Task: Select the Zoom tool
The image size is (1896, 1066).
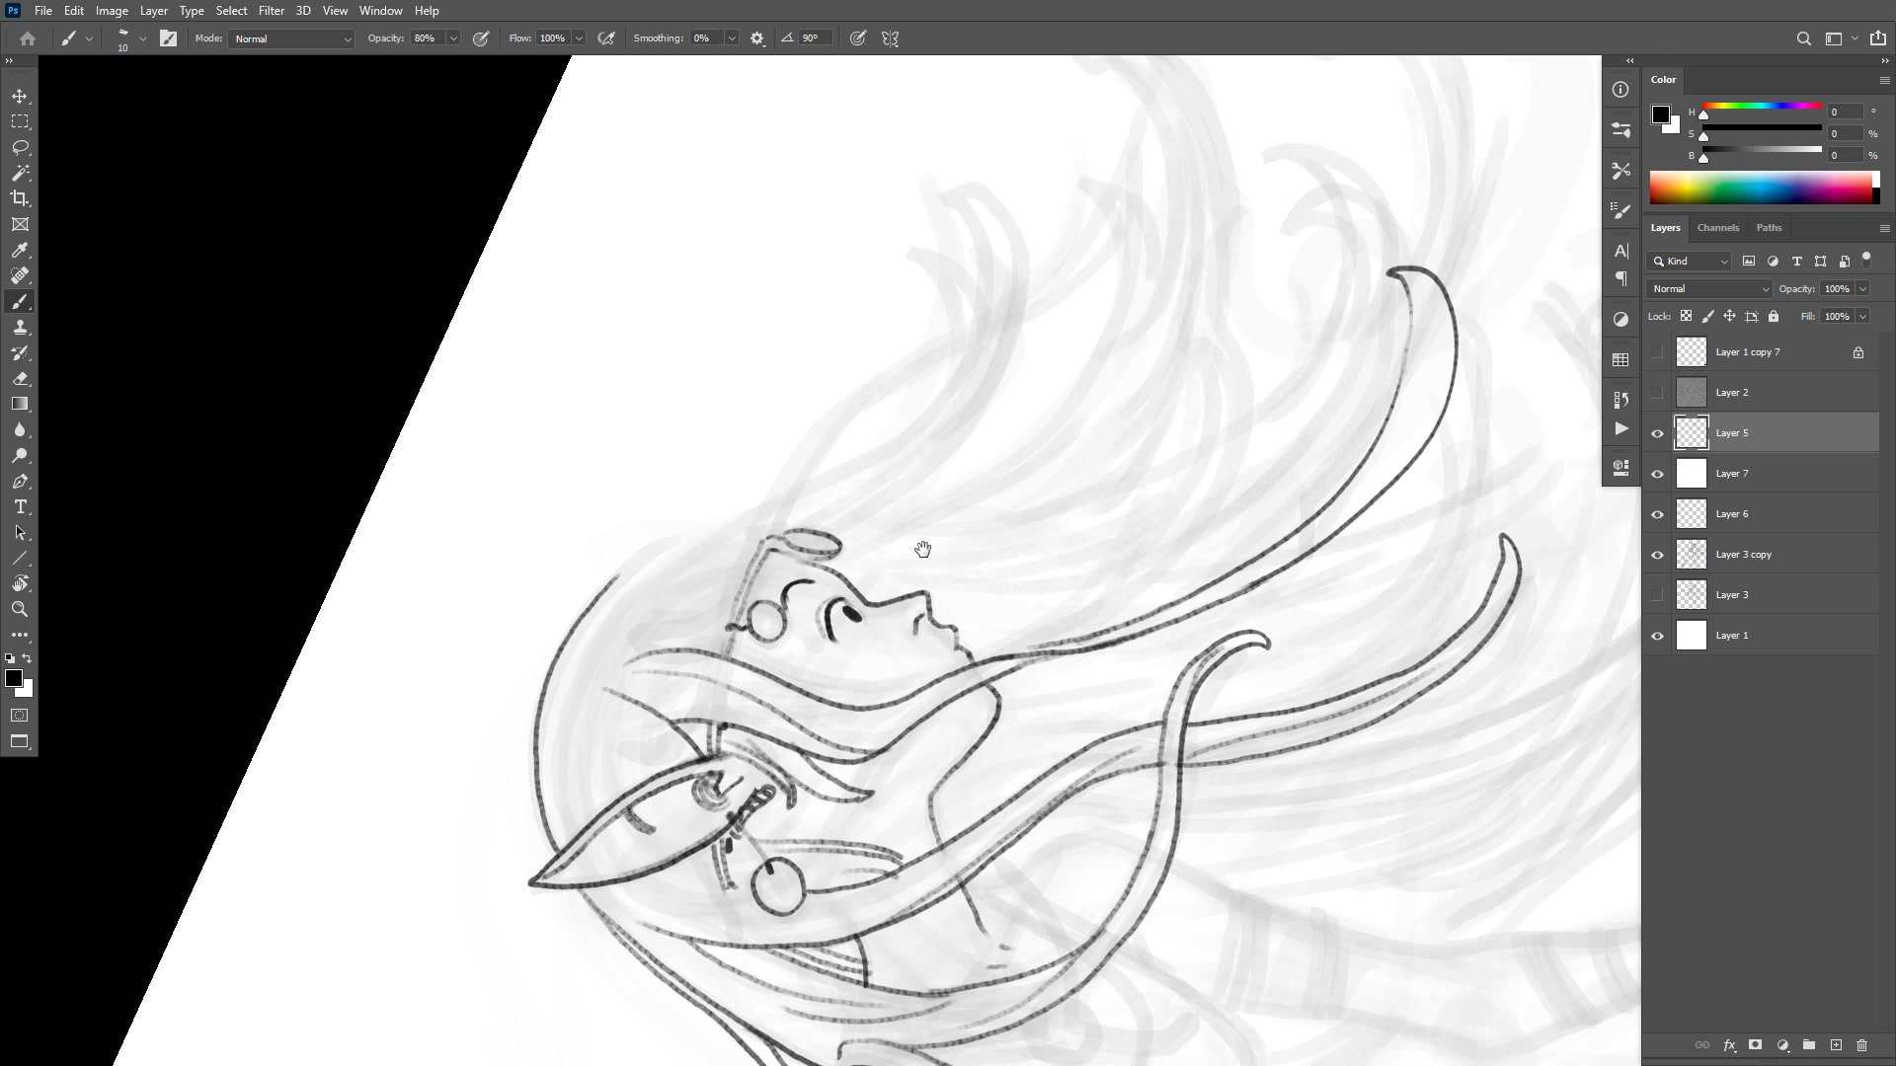Action: tap(20, 610)
